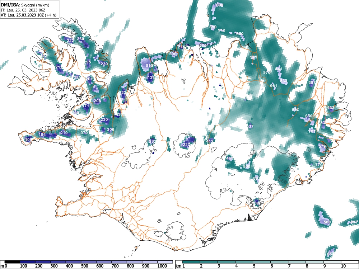The height and width of the screenshot is (269, 359).
Task: Pick the dark navy 100–200 m legend swatch
Action: coord(28,262)
